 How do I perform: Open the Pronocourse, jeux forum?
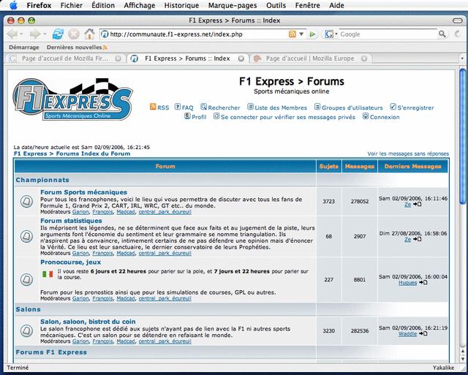pyautogui.click(x=71, y=262)
